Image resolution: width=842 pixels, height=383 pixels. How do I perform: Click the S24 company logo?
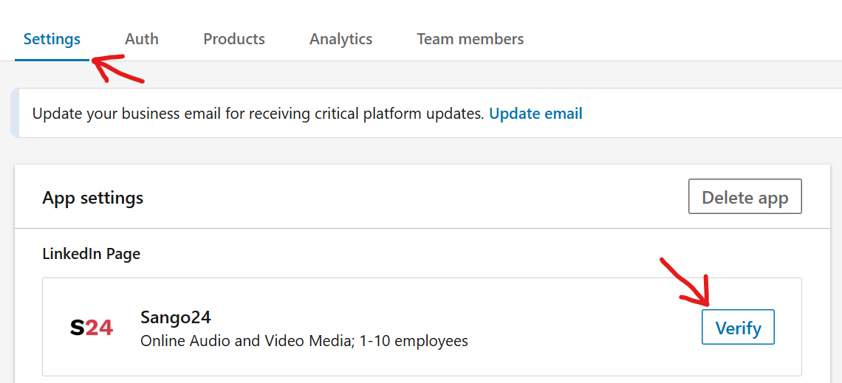[92, 327]
